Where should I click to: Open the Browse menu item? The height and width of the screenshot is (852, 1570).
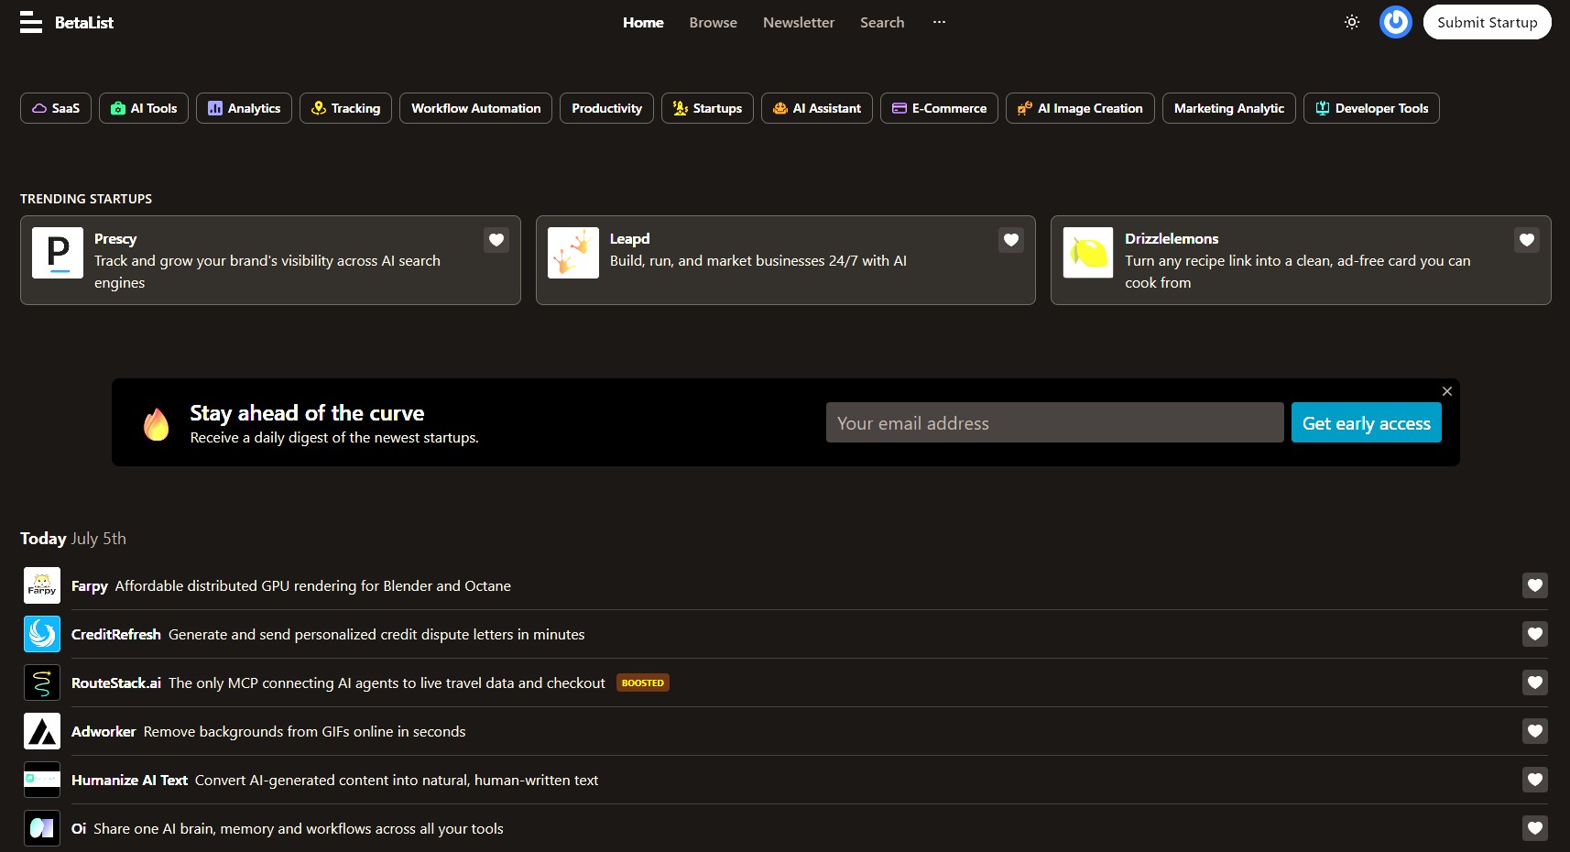click(x=713, y=22)
